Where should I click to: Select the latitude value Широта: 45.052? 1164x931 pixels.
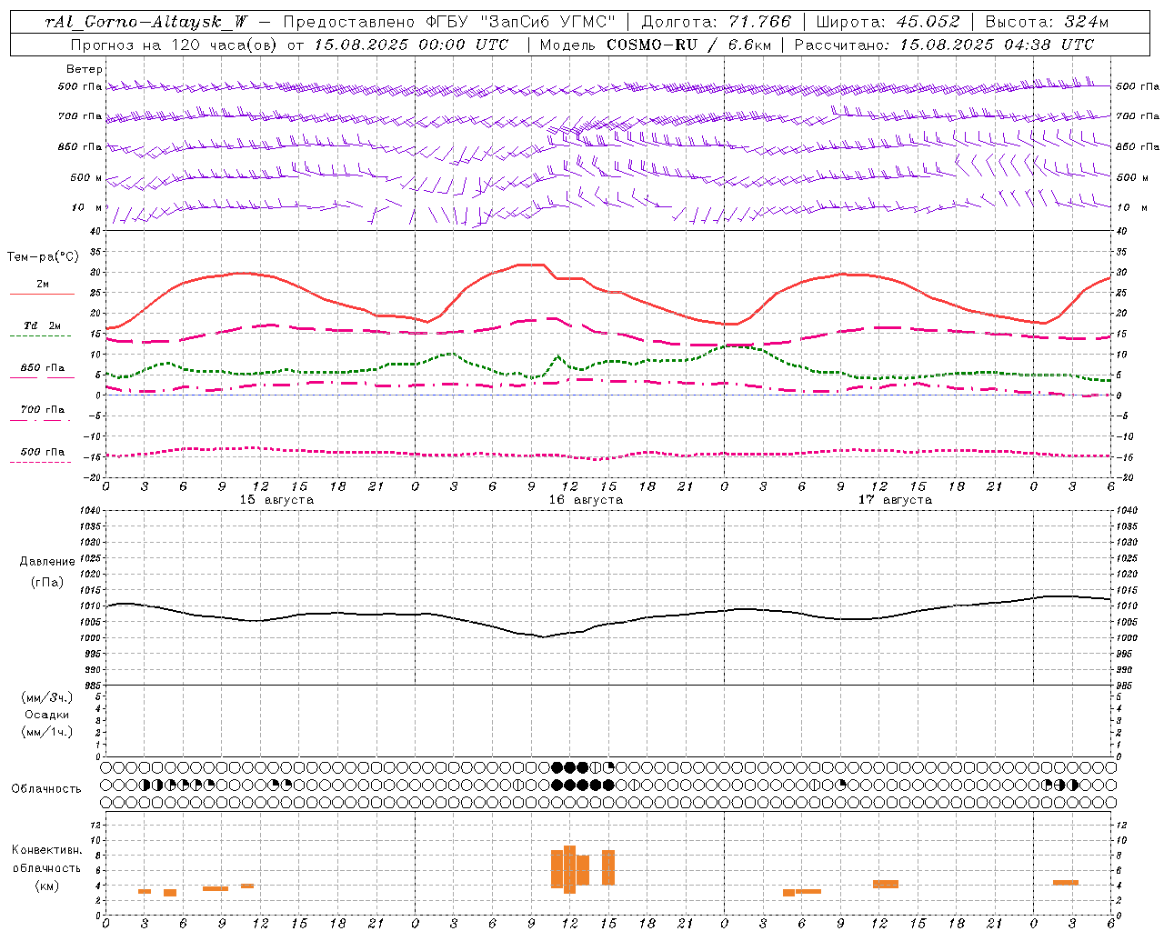pyautogui.click(x=888, y=22)
